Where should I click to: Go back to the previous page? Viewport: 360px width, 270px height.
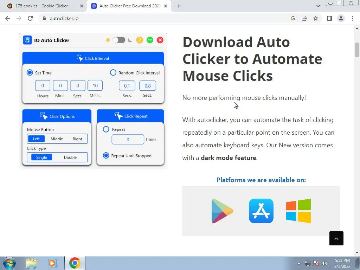(x=8, y=18)
